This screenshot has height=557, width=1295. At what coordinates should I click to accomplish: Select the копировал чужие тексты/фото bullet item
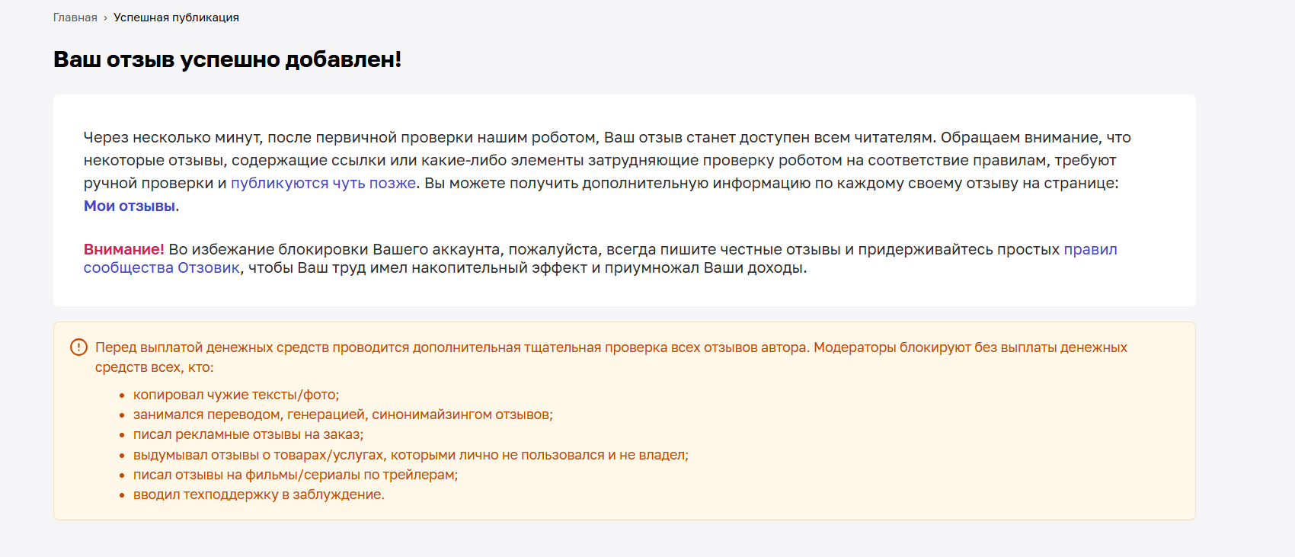(x=236, y=395)
